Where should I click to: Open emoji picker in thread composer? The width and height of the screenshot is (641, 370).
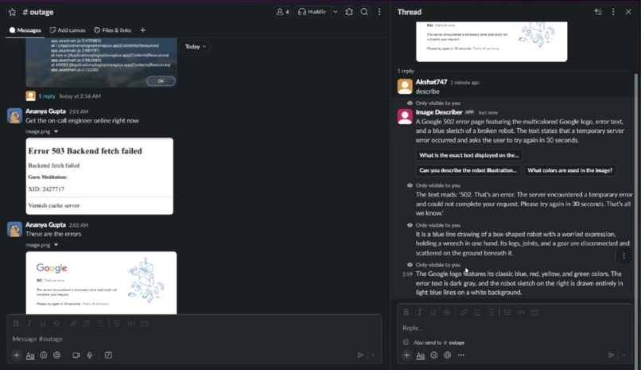pyautogui.click(x=433, y=356)
